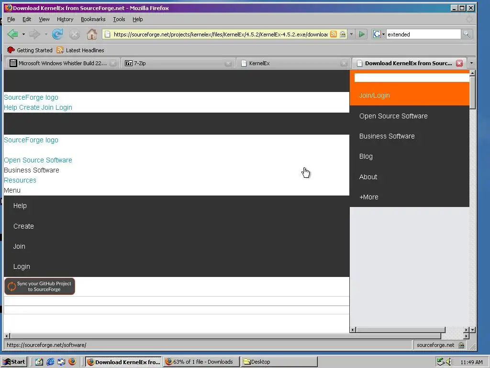The height and width of the screenshot is (368, 490).
Task: Click Help in the dark page menu
Action: coord(20,206)
